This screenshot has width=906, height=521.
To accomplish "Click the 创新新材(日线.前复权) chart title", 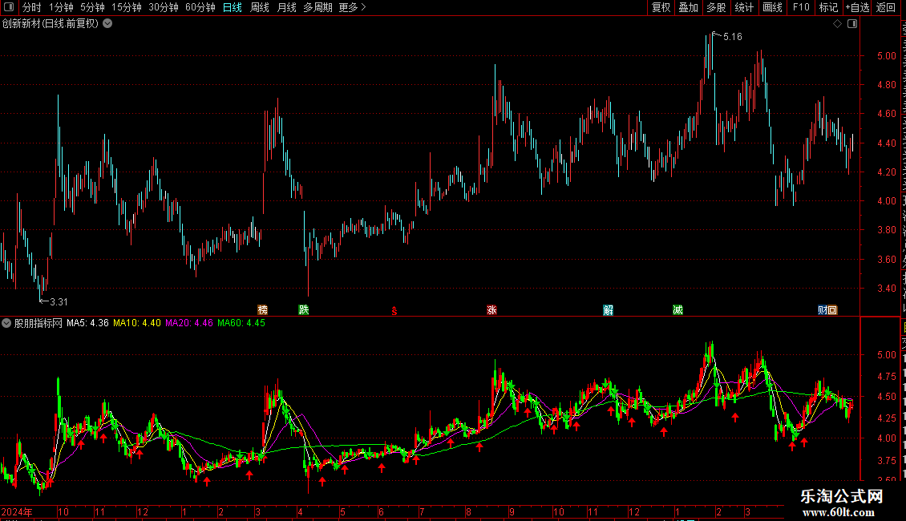I will pos(51,24).
